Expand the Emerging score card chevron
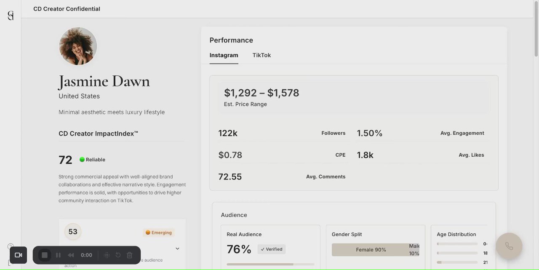539x270 pixels. tap(177, 249)
